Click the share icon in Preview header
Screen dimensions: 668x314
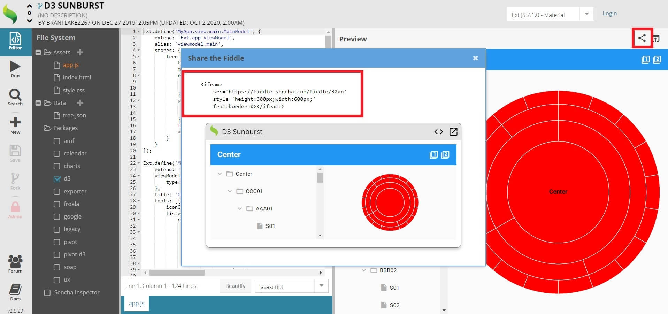point(642,38)
